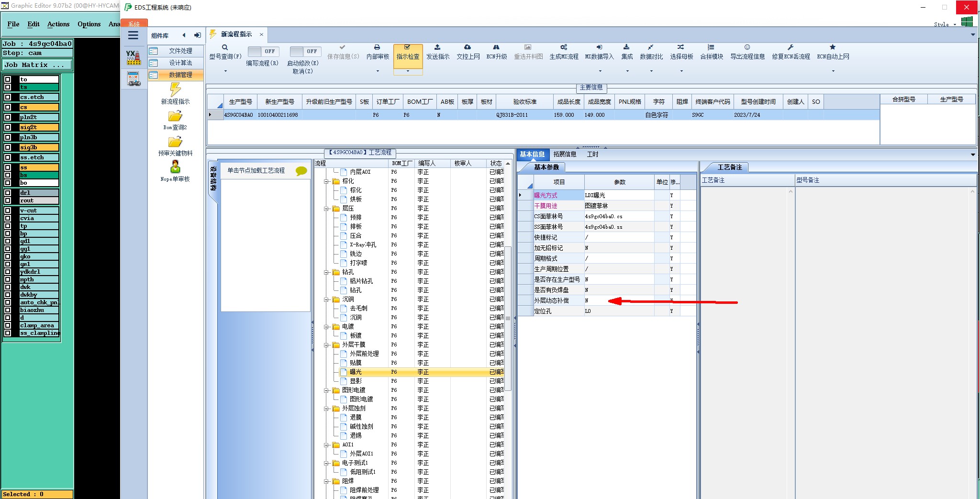Open the 预审关键物料 folder icon
Screen dimensions: 980x499
click(175, 142)
